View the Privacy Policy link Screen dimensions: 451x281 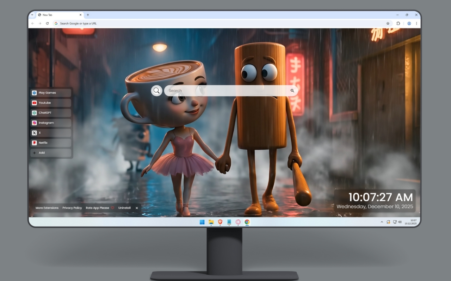click(x=72, y=208)
